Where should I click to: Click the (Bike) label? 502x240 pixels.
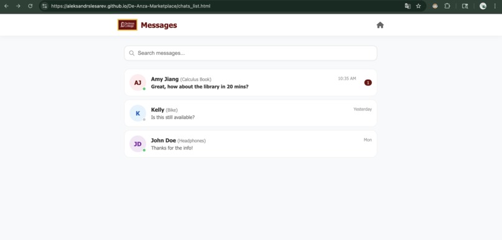point(172,110)
